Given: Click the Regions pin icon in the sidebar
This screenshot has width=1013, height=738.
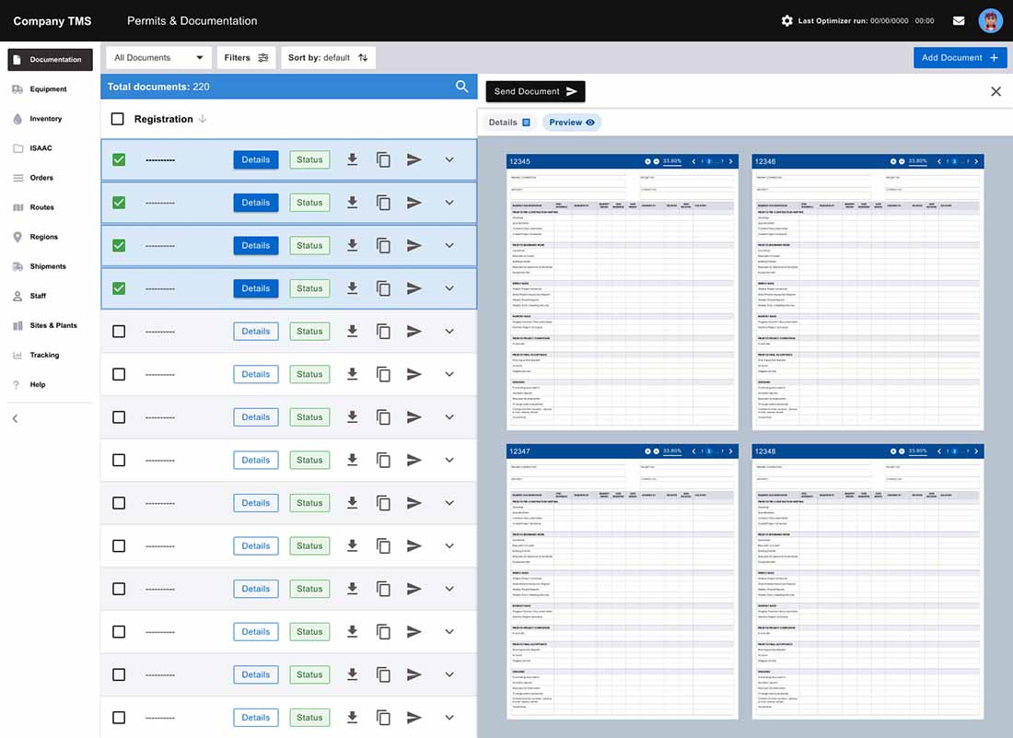Looking at the screenshot, I should point(17,237).
